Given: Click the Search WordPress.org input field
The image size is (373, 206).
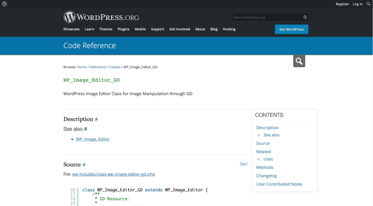Looking at the screenshot, I should click(x=267, y=17).
